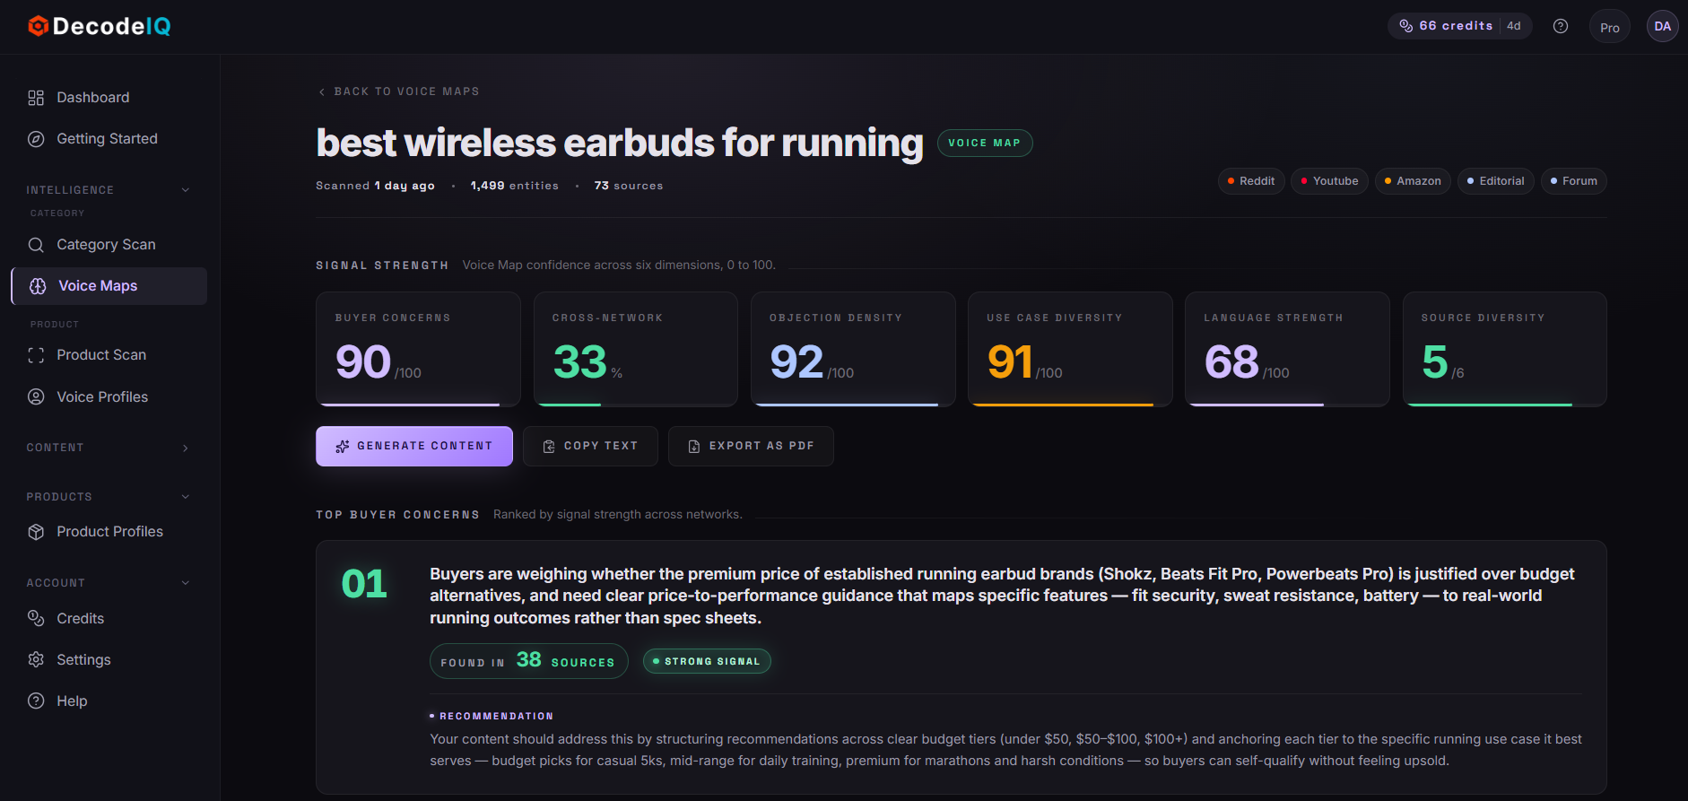Image resolution: width=1688 pixels, height=801 pixels.
Task: Click the Recommendation heading label
Action: pyautogui.click(x=496, y=716)
